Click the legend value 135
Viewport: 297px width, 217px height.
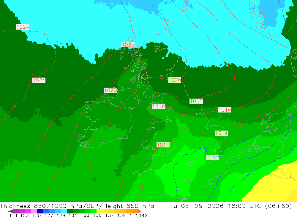click(x=97, y=215)
